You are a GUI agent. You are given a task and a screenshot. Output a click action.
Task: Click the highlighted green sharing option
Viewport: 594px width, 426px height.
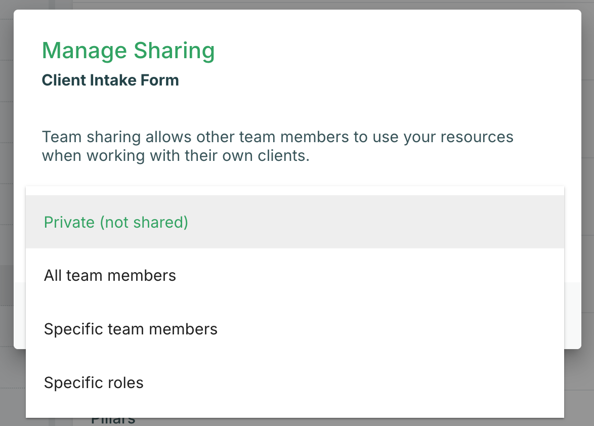point(116,222)
